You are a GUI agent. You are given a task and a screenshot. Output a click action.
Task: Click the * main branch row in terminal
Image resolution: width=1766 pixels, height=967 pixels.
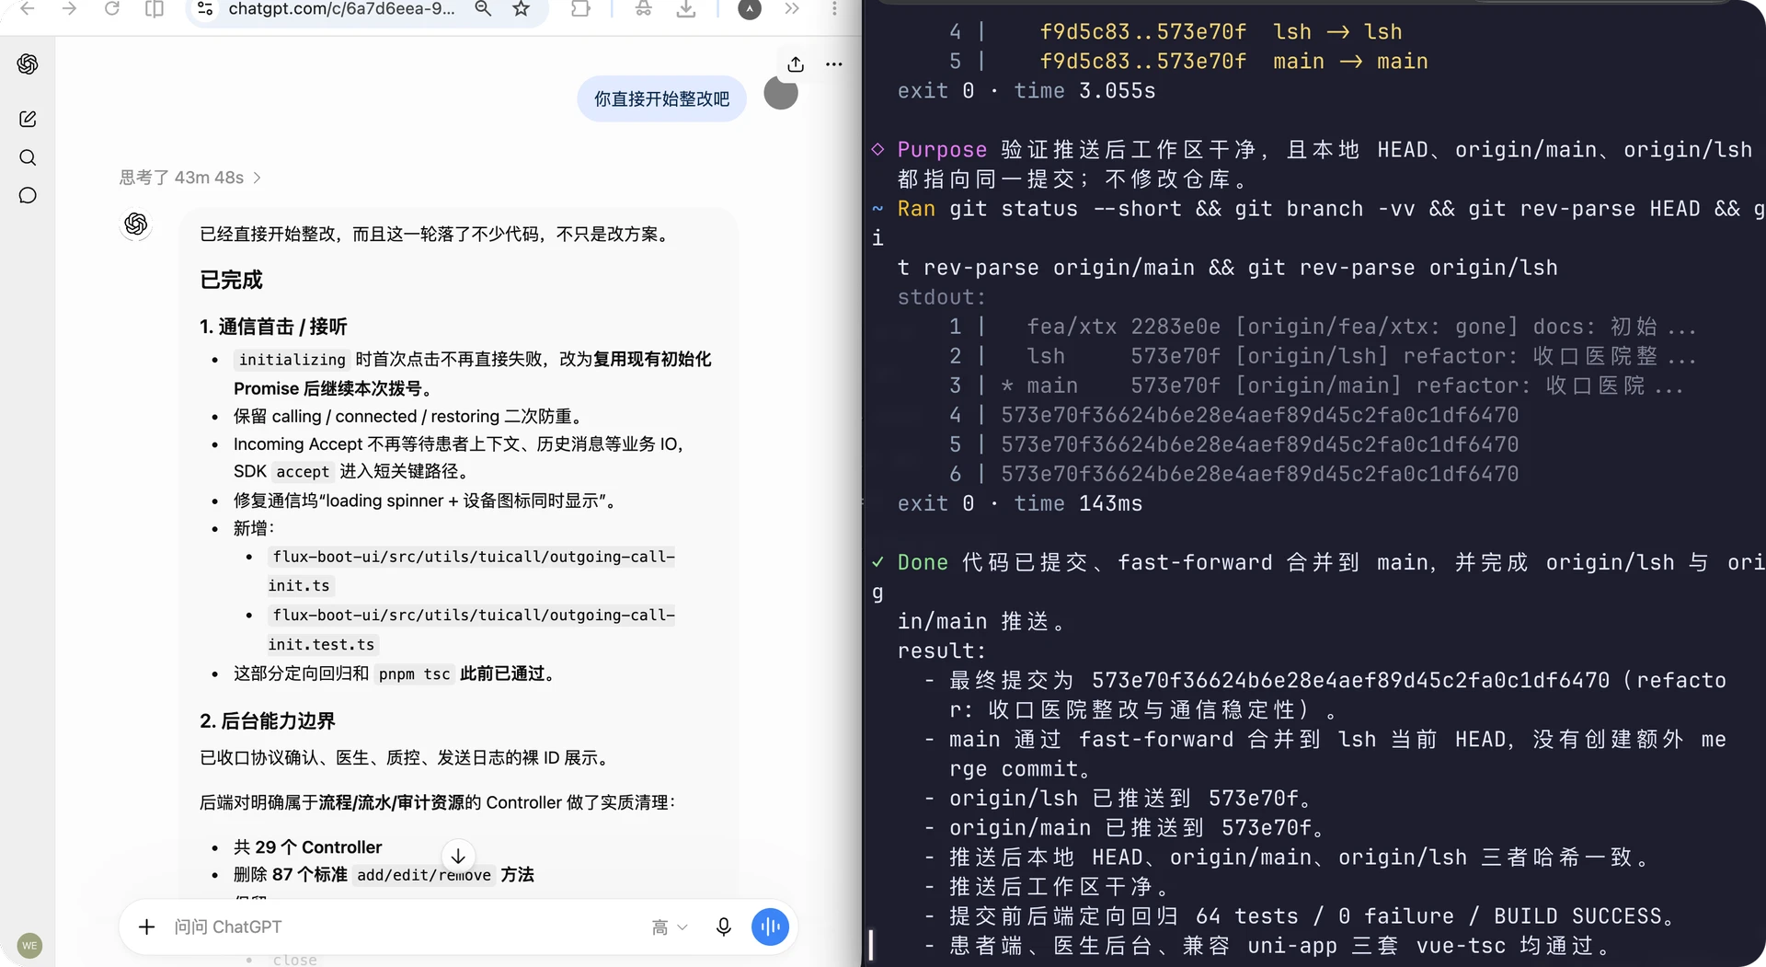coord(1317,386)
